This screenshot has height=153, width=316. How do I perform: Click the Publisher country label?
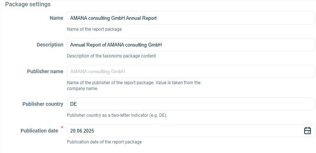coord(43,104)
